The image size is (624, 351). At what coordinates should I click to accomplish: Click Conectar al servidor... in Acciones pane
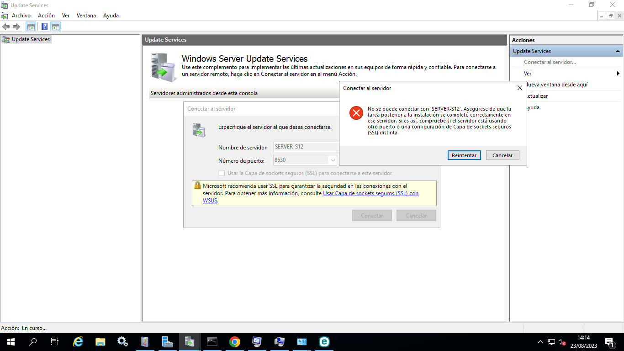click(550, 62)
